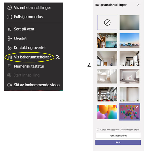This screenshot has width=151, height=151.
Task: Click the phone transfer icon beside Overfør
Action: [x=10, y=39]
